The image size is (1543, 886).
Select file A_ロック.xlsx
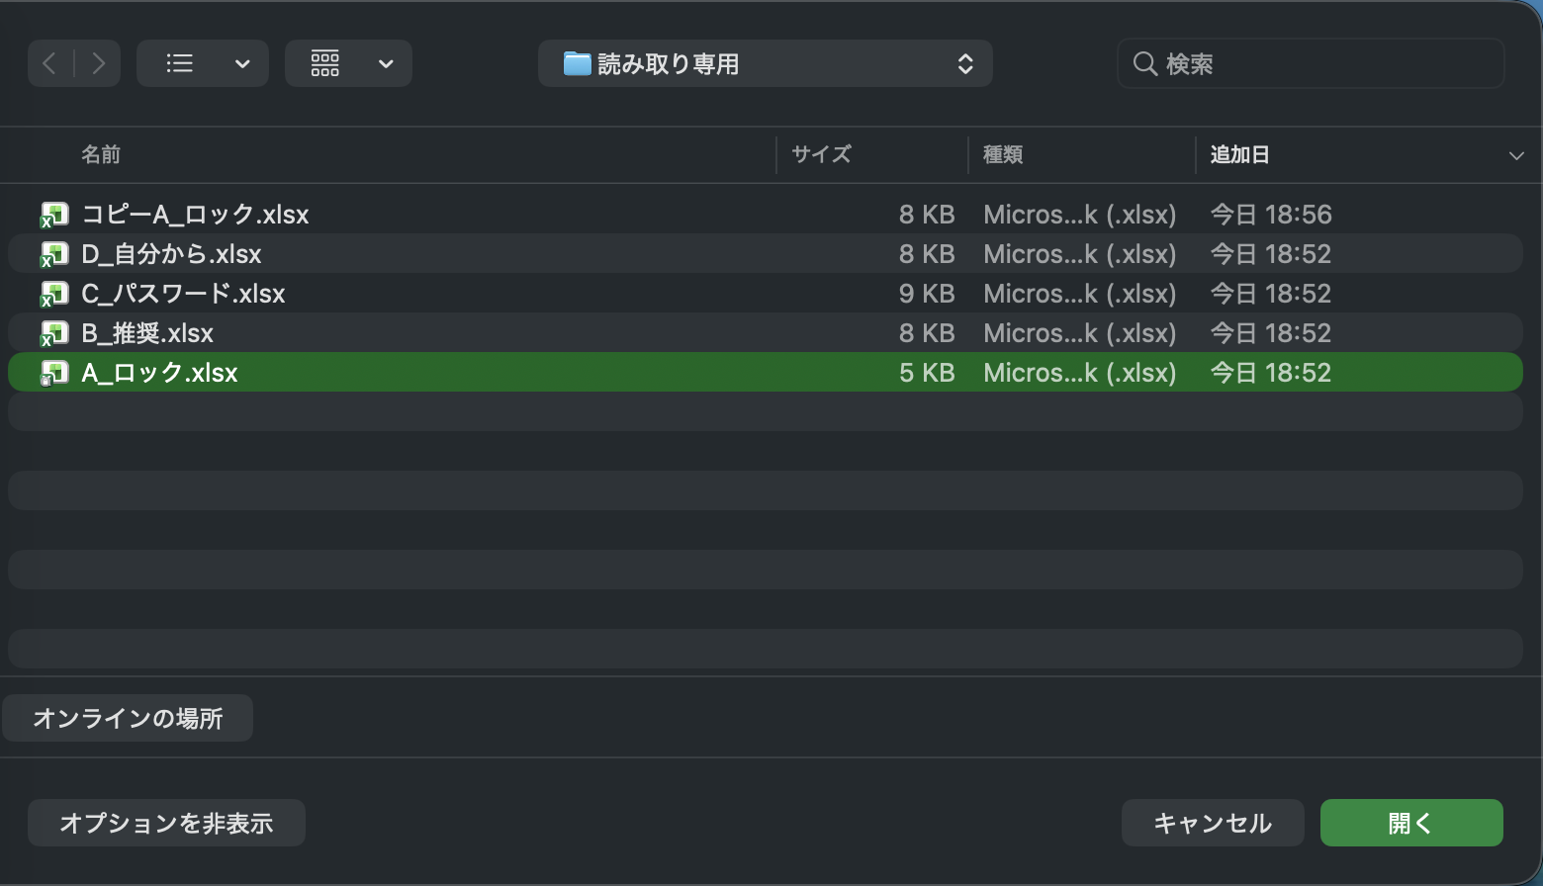tap(765, 373)
